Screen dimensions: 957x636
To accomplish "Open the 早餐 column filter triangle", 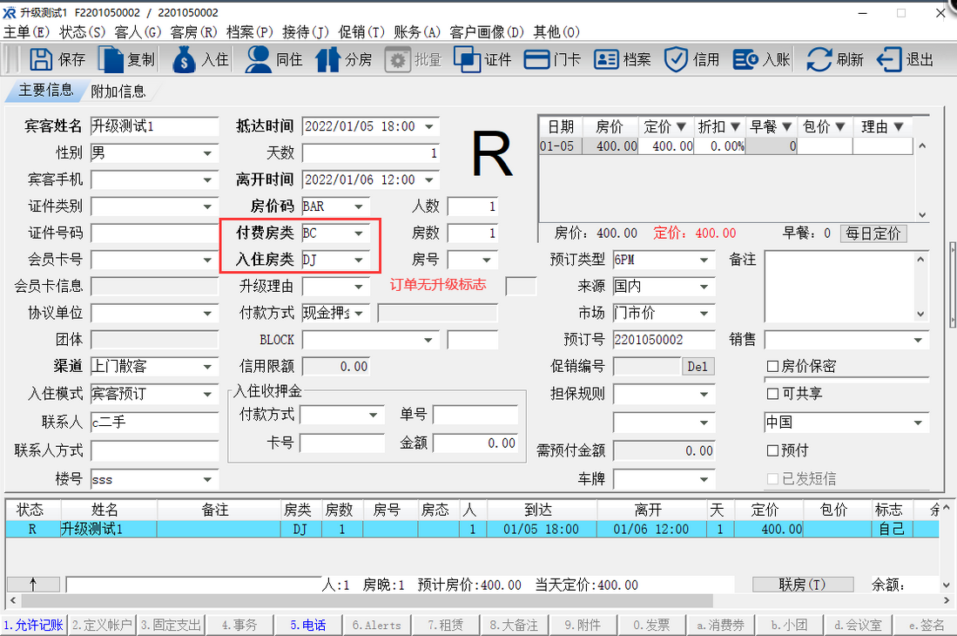I will pos(786,126).
